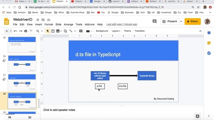The height and width of the screenshot is (120, 214).
Task: Select slide 27 thumbnail
Action: (x=22, y=82)
